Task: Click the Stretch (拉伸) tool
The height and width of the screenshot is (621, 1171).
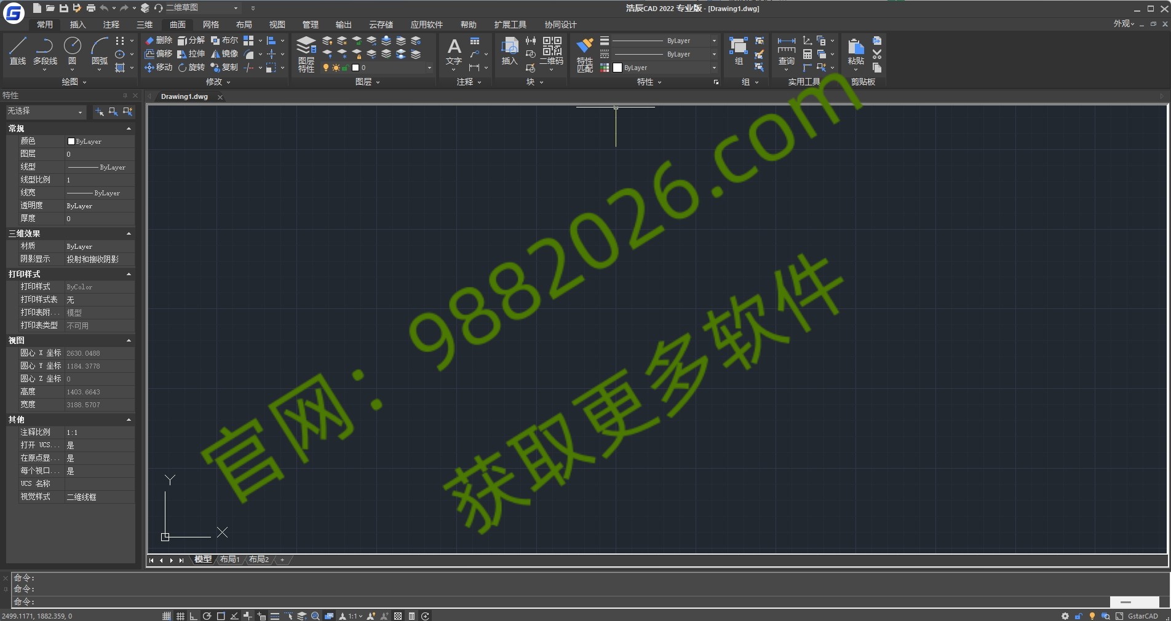Action: (191, 54)
